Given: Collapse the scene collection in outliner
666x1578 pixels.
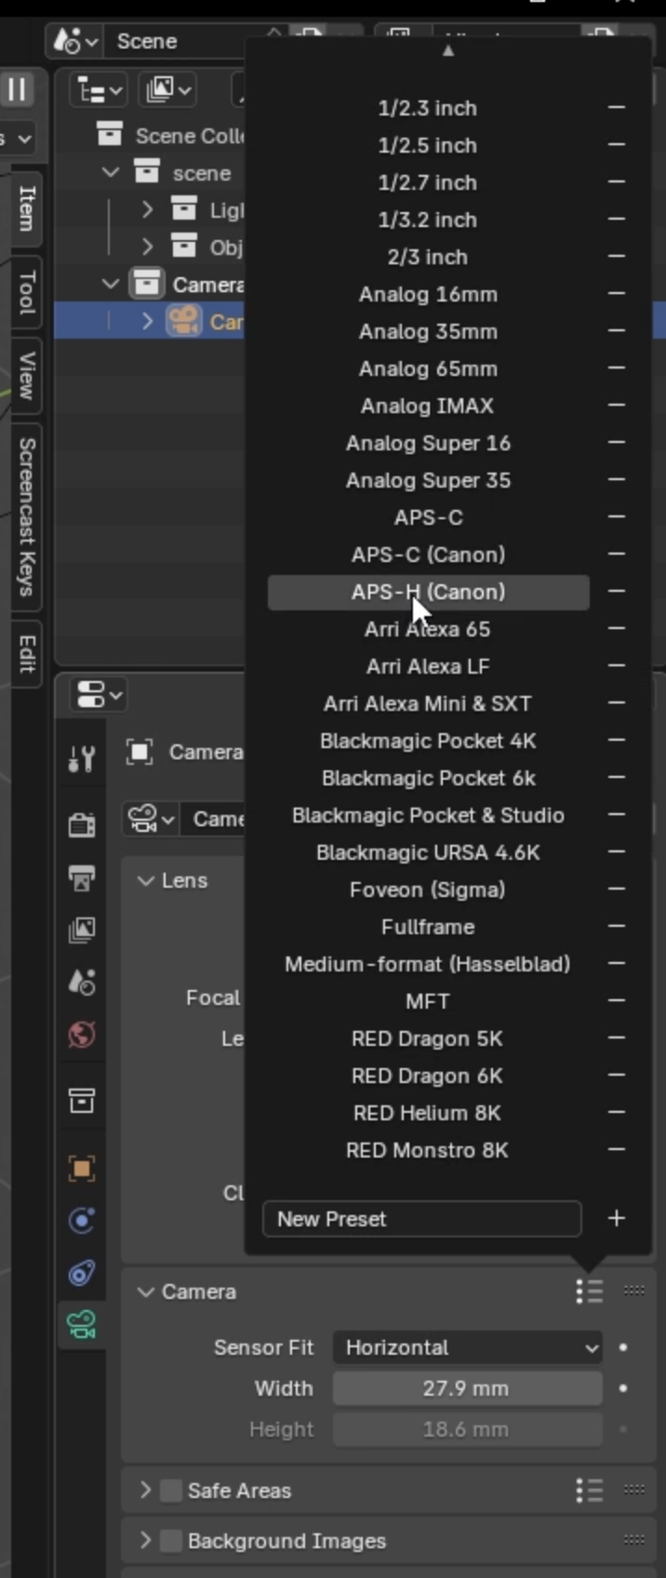Looking at the screenshot, I should click(x=111, y=173).
